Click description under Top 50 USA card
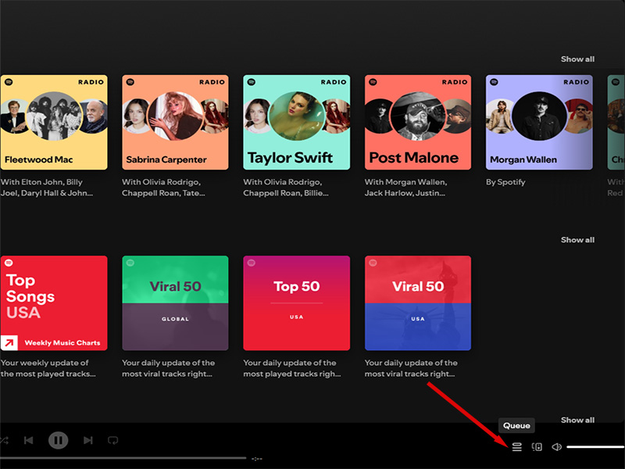This screenshot has height=469, width=625. click(x=292, y=368)
